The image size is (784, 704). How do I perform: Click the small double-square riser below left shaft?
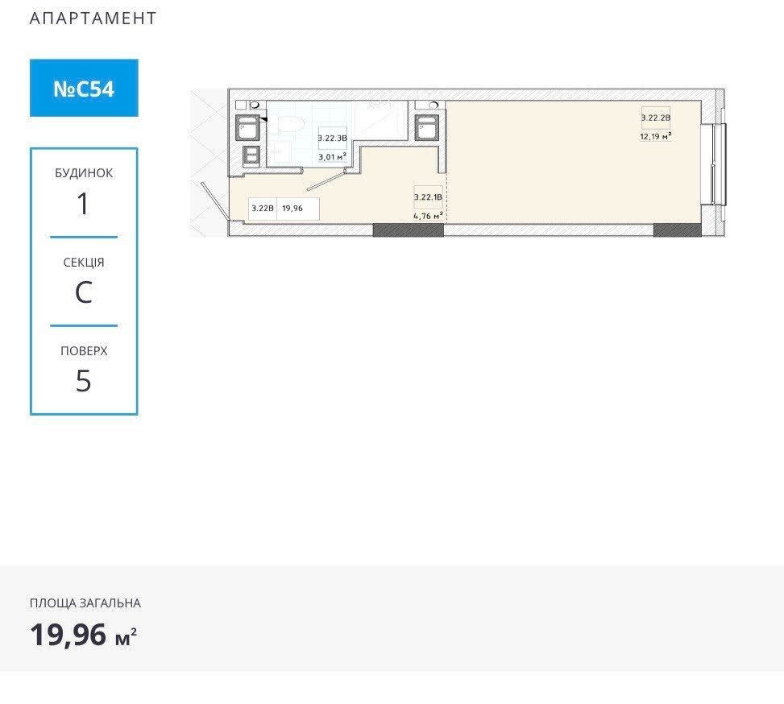coord(251,155)
